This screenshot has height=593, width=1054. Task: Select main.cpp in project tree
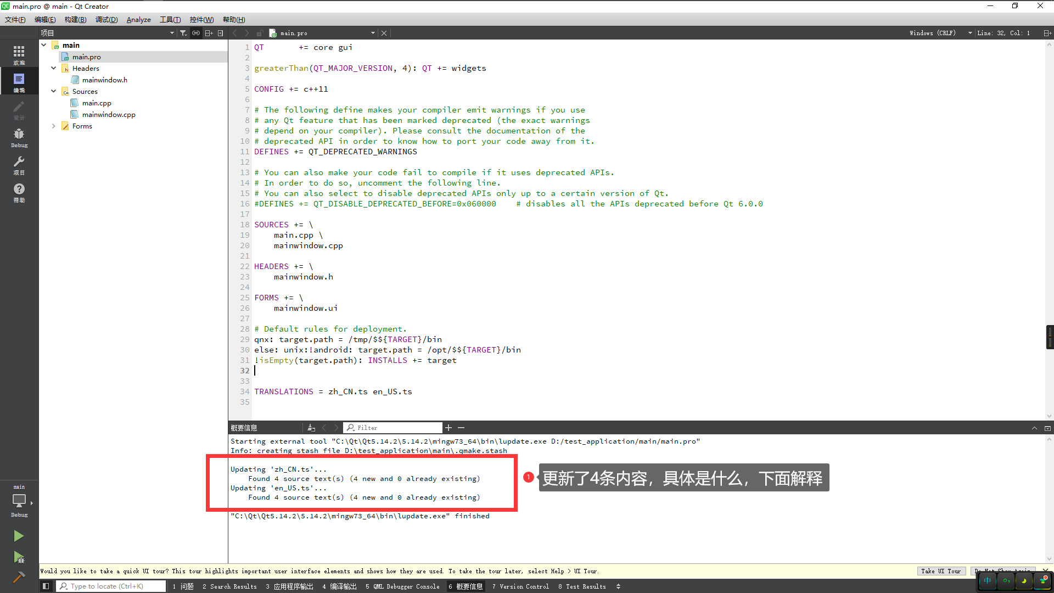coord(97,103)
